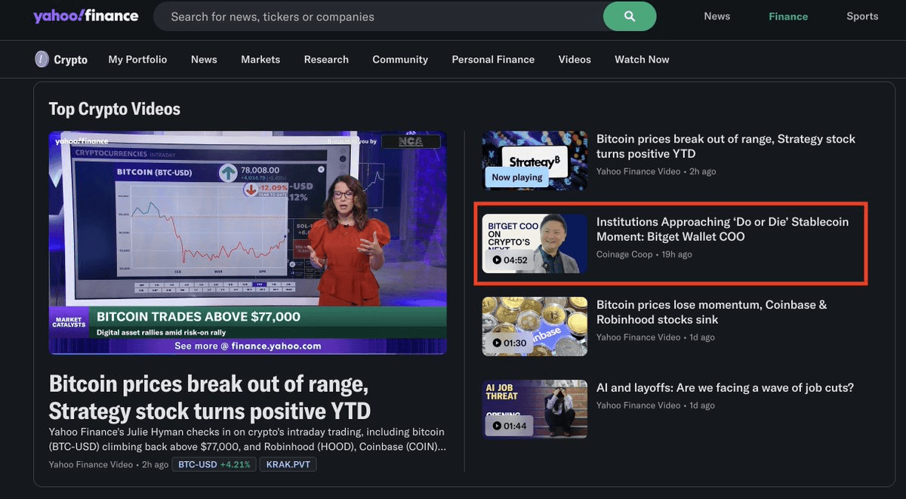The height and width of the screenshot is (499, 906).
Task: Type in the search news, tickers field
Action: (377, 17)
